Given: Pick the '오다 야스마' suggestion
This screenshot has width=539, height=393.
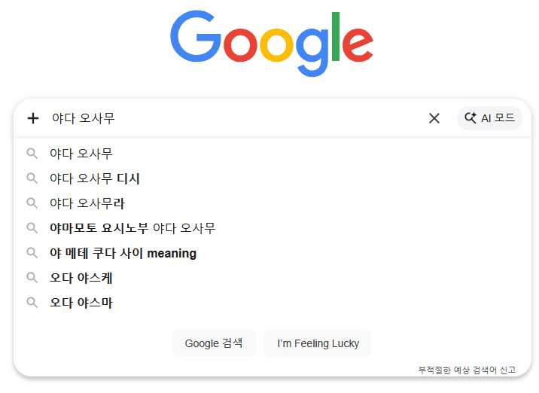Looking at the screenshot, I should point(81,303).
